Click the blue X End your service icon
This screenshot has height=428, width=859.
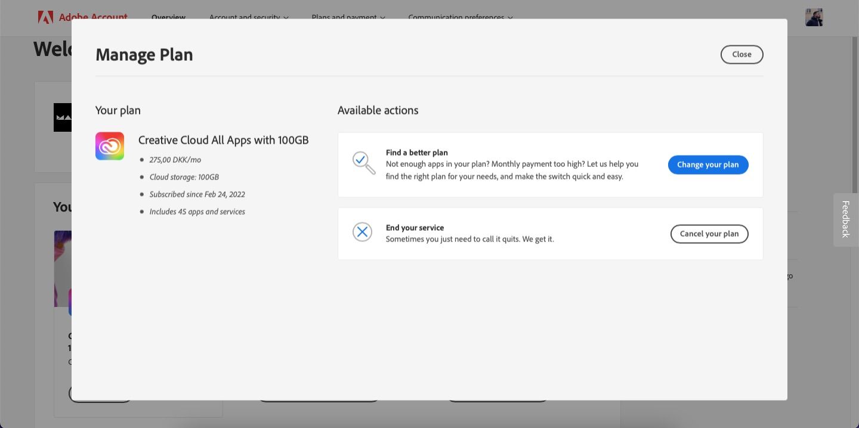point(362,232)
